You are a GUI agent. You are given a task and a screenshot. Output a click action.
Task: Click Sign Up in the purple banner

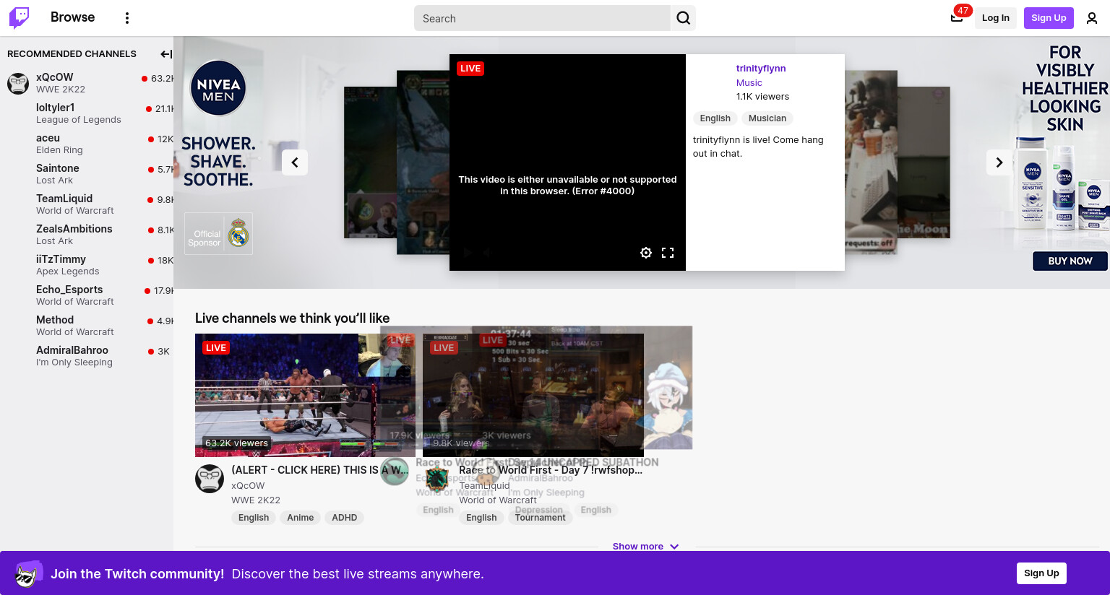pyautogui.click(x=1041, y=573)
